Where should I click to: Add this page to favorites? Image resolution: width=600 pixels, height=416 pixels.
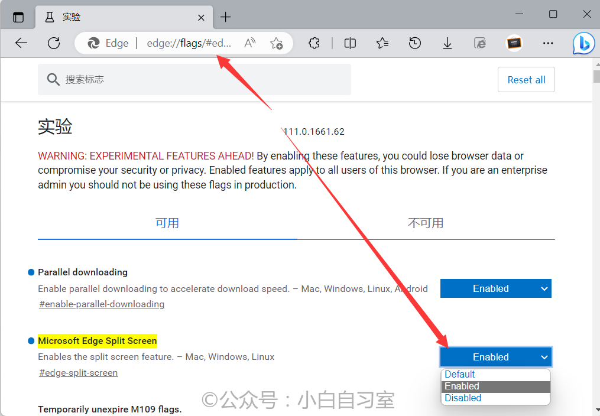point(277,43)
